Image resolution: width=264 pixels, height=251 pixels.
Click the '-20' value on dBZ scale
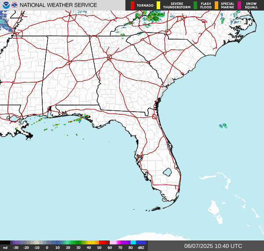click(x=26, y=247)
